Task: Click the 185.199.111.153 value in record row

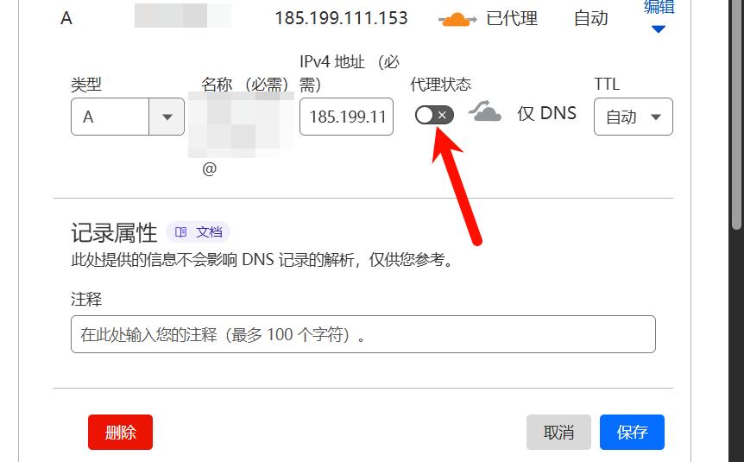Action: pos(341,18)
